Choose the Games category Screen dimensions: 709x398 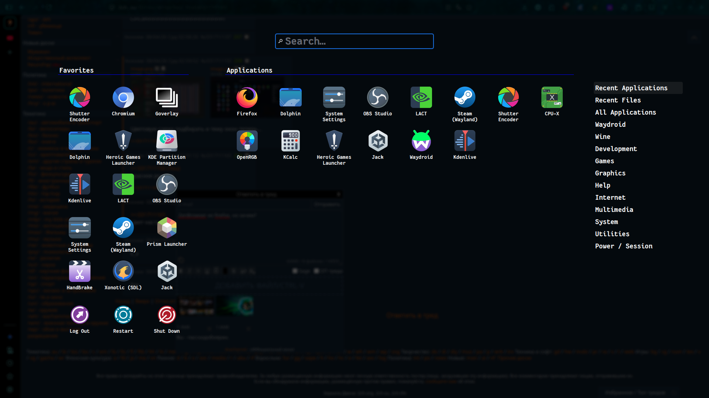pyautogui.click(x=604, y=161)
